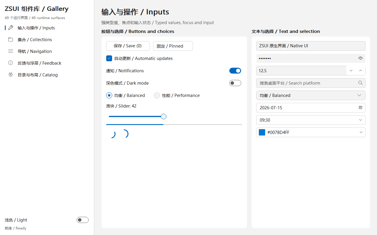Click the 'ZSUI Gallery' title text

tap(37, 9)
